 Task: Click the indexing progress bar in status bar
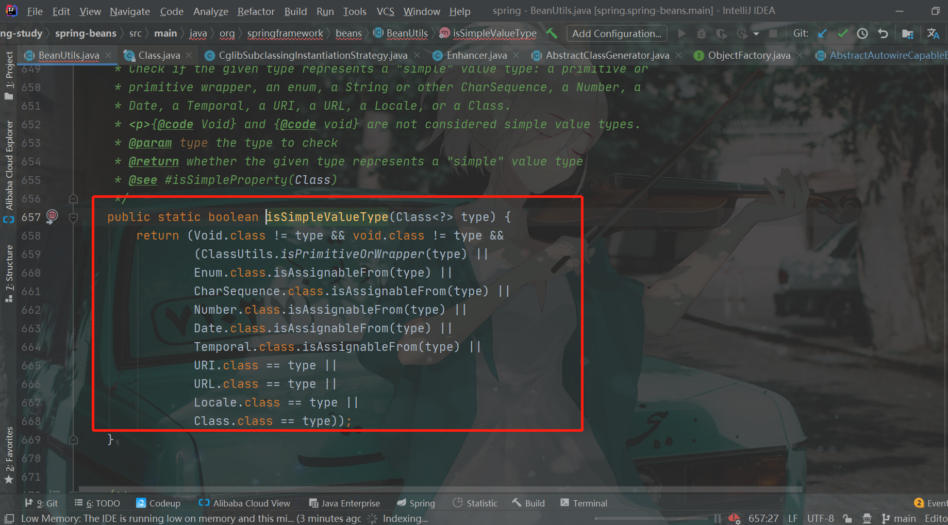pyautogui.click(x=652, y=518)
